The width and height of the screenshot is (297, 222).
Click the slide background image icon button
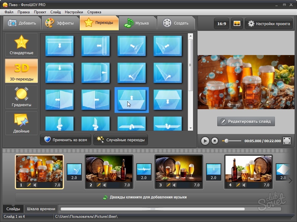[237, 24]
